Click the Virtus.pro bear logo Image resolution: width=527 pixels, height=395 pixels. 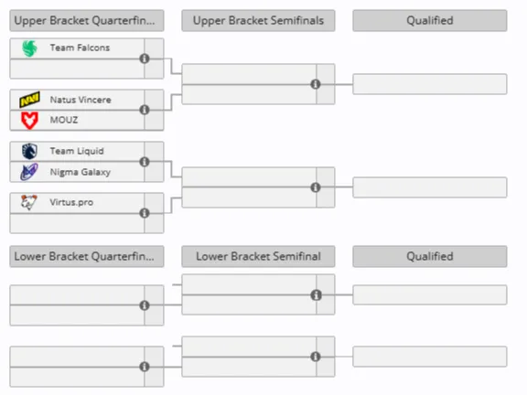point(29,202)
